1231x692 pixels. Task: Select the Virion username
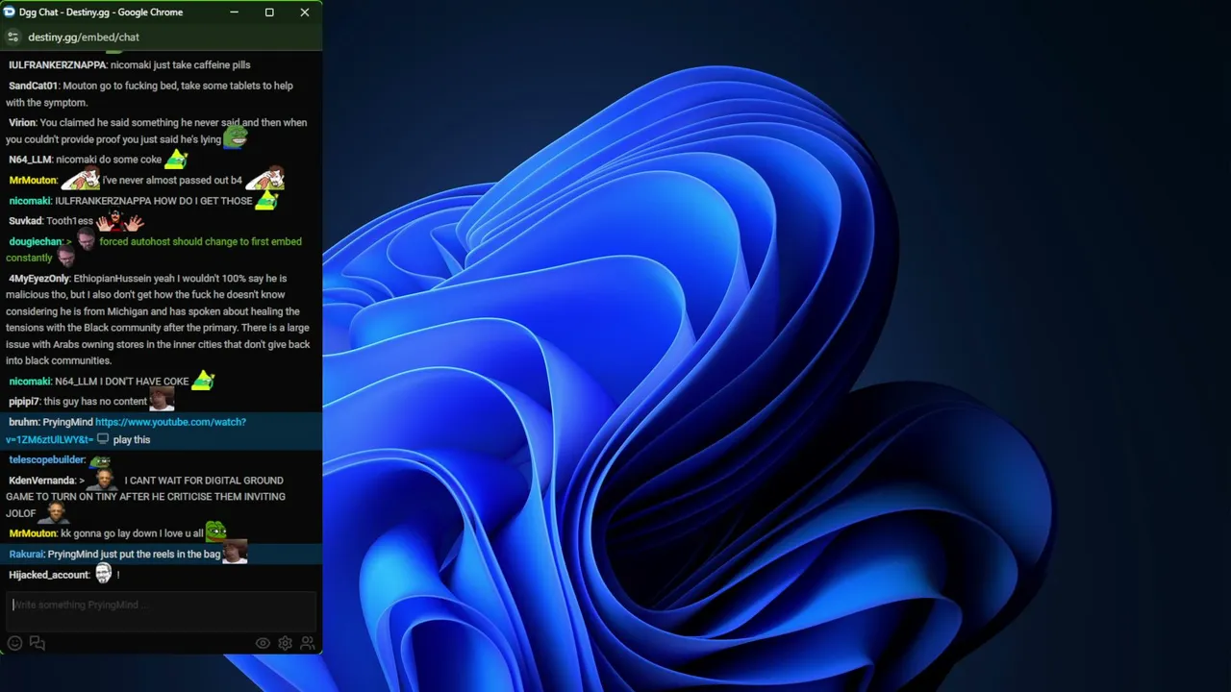coord(22,122)
